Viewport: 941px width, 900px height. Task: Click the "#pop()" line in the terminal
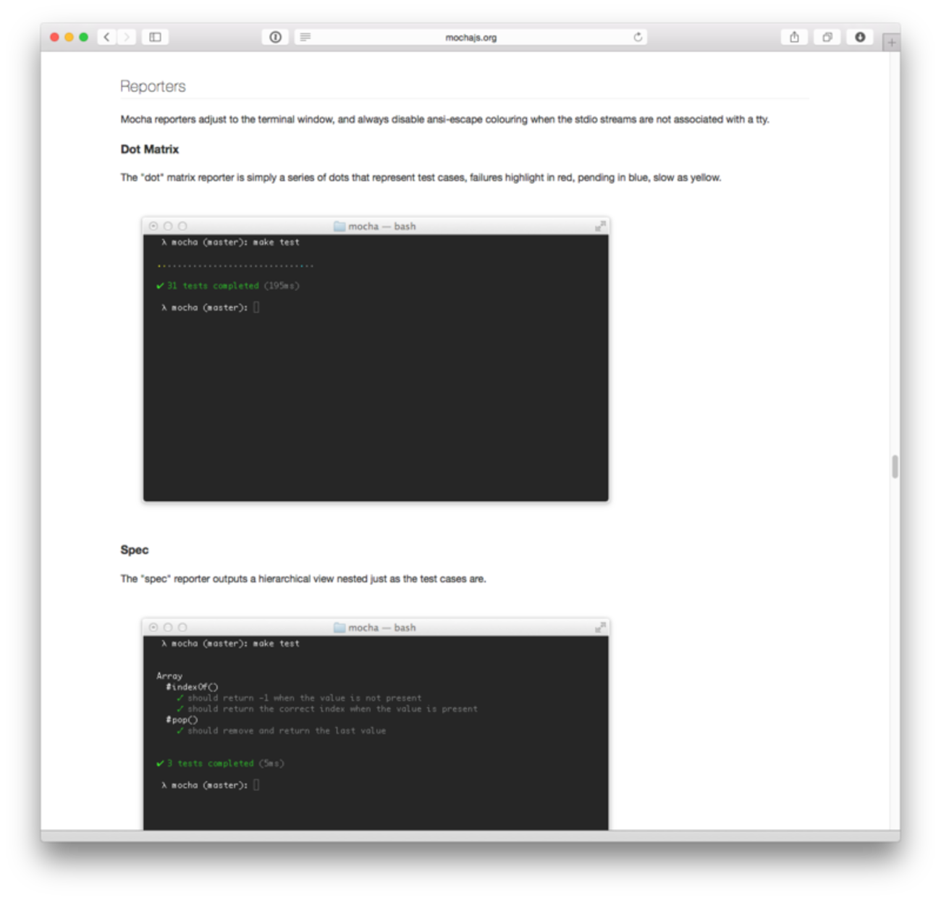(182, 720)
